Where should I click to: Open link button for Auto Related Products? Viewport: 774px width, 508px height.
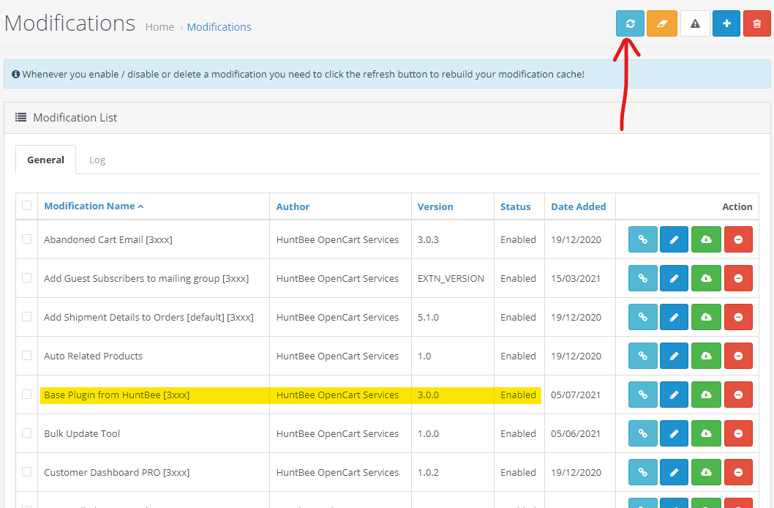[x=643, y=356]
